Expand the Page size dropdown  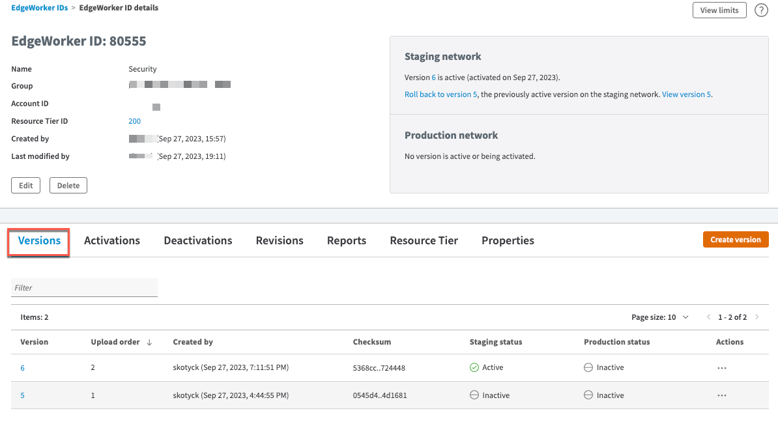[685, 317]
